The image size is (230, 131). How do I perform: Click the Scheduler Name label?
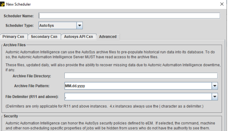18,16
